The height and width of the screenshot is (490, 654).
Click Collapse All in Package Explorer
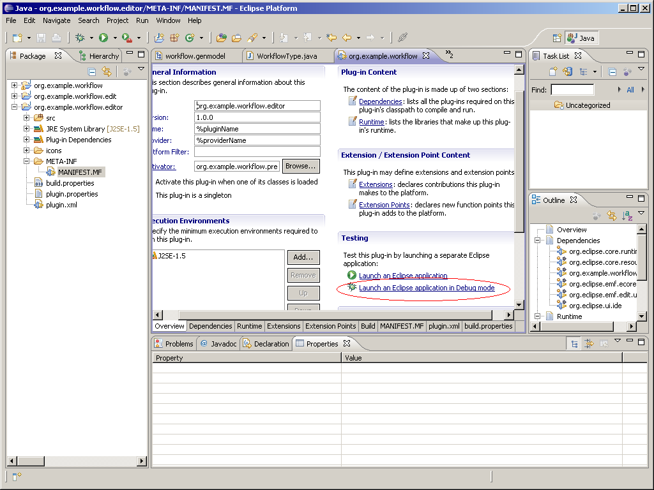click(92, 71)
